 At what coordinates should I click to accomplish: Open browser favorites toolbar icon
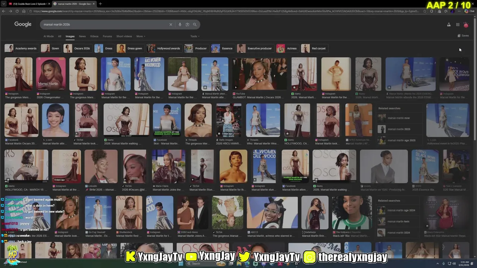446,11
